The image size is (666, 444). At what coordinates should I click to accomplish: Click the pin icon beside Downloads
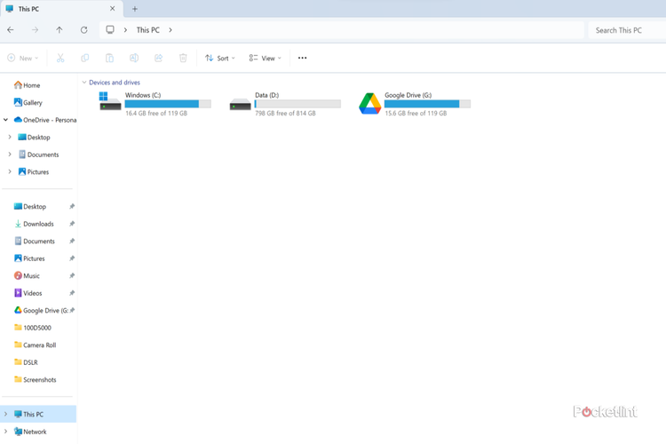pyautogui.click(x=72, y=224)
